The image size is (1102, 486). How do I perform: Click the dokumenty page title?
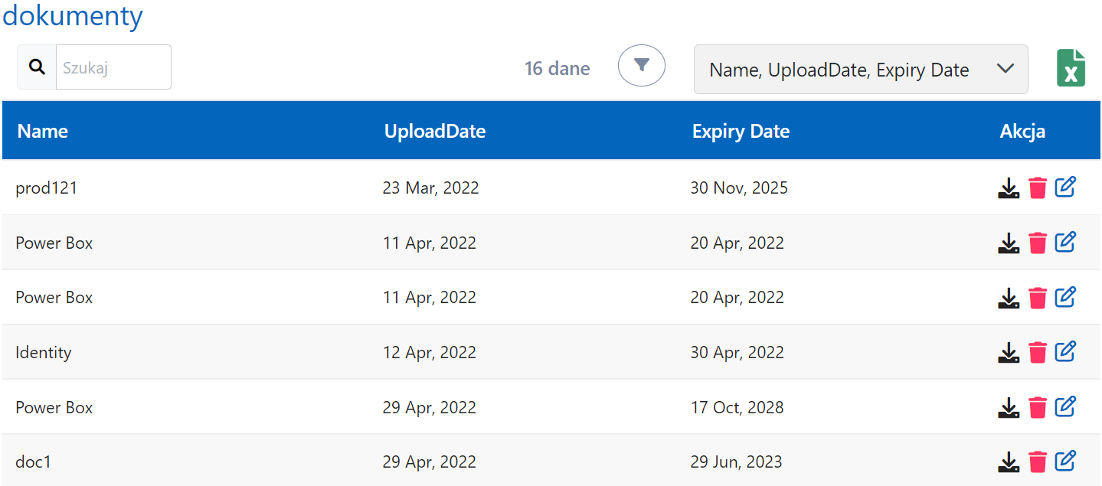73,15
